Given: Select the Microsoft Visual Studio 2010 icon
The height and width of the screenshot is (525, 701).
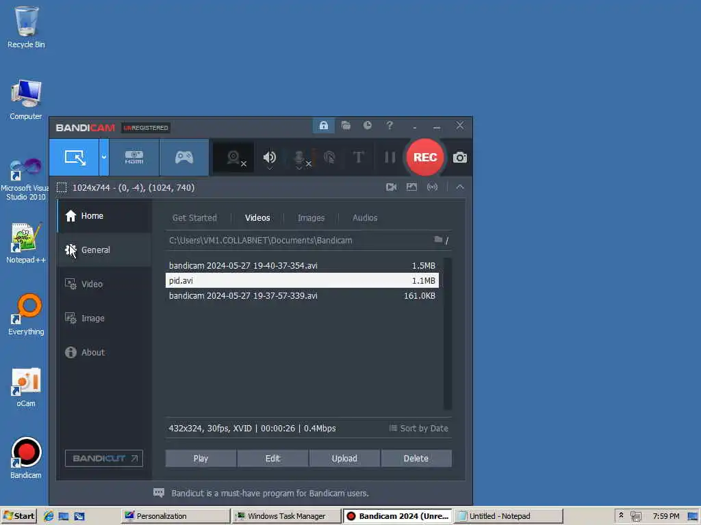Looking at the screenshot, I should [25, 180].
